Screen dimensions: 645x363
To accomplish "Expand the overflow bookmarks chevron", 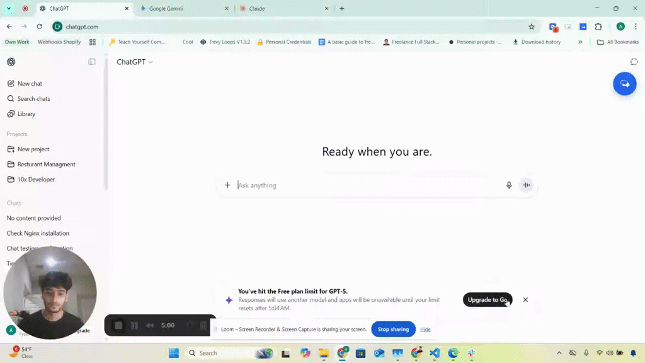I will pyautogui.click(x=580, y=42).
